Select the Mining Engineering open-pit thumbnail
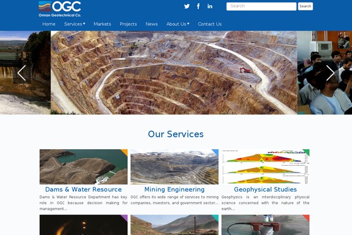The height and width of the screenshot is (235, 352). pos(174,167)
